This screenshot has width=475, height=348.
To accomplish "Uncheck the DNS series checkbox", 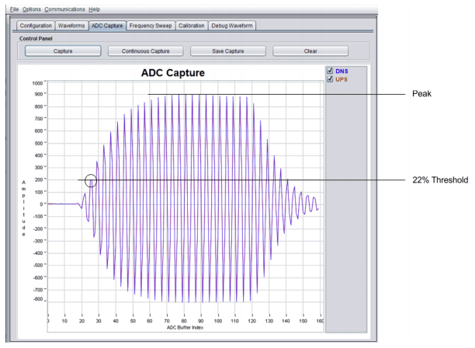I will [x=331, y=71].
